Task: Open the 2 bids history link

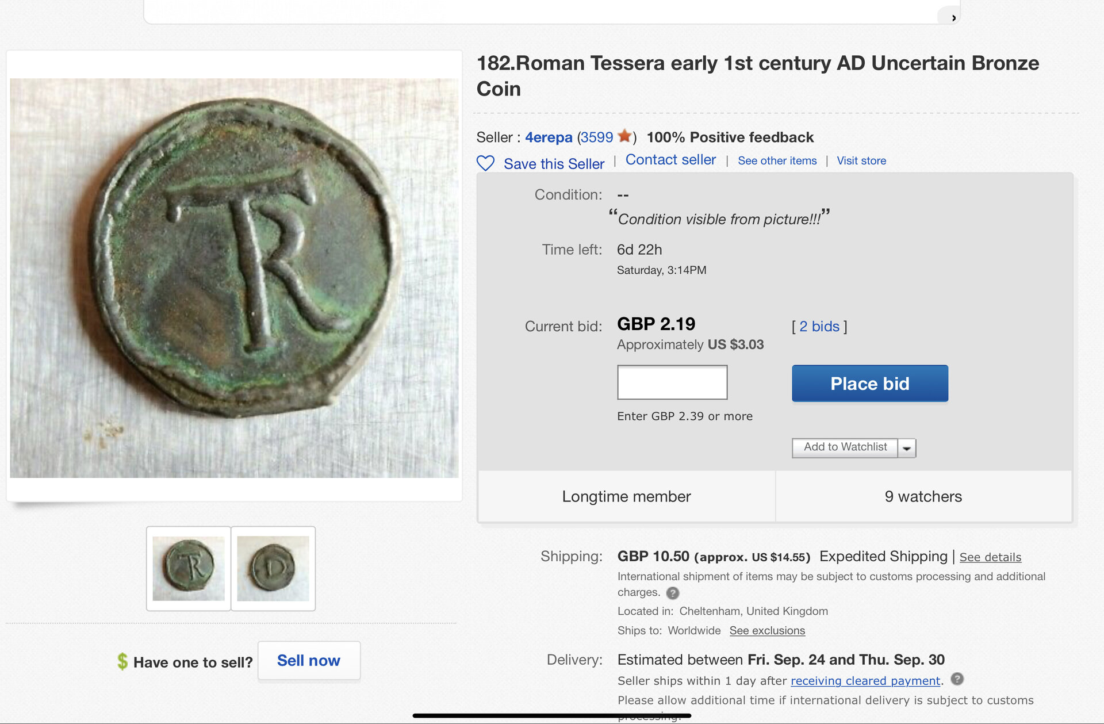Action: 819,327
